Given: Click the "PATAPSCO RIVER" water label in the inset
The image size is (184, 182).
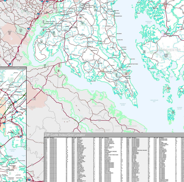Looking at the screenshot, I should pyautogui.click(x=13, y=150).
